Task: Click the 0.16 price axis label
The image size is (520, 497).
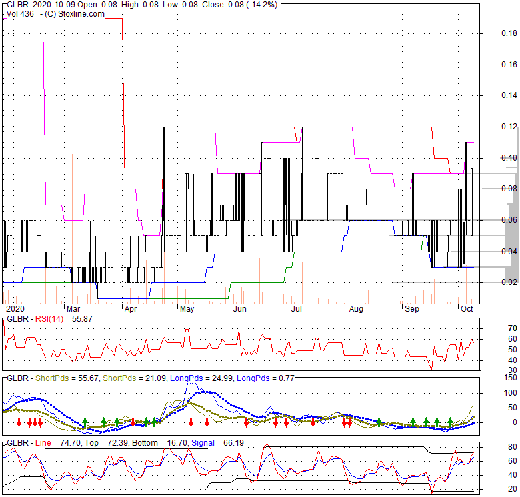Action: click(x=509, y=64)
